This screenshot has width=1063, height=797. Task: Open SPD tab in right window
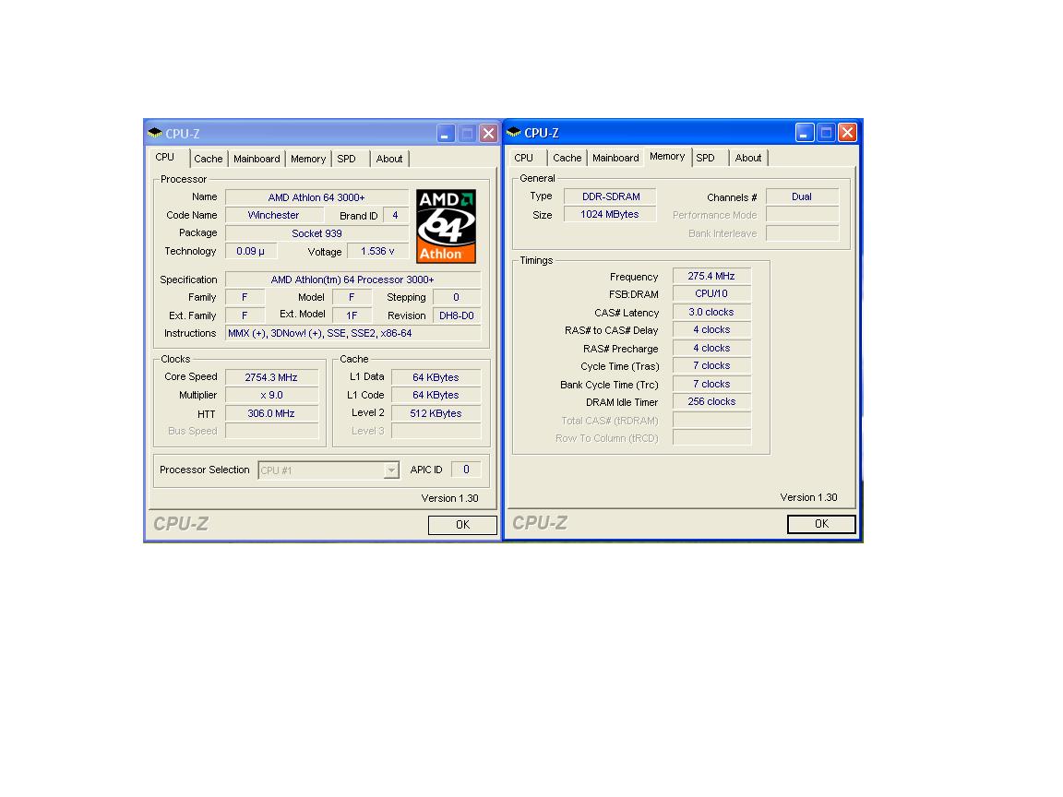709,158
